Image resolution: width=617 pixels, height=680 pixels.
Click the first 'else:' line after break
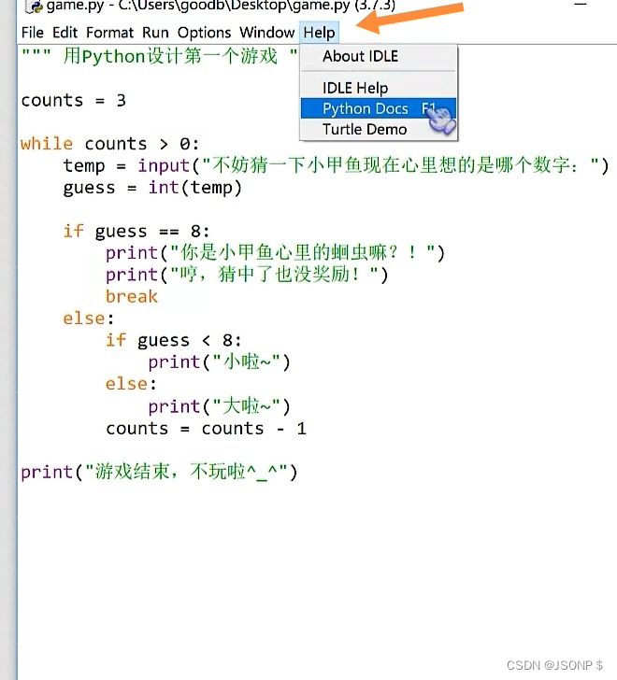(89, 319)
